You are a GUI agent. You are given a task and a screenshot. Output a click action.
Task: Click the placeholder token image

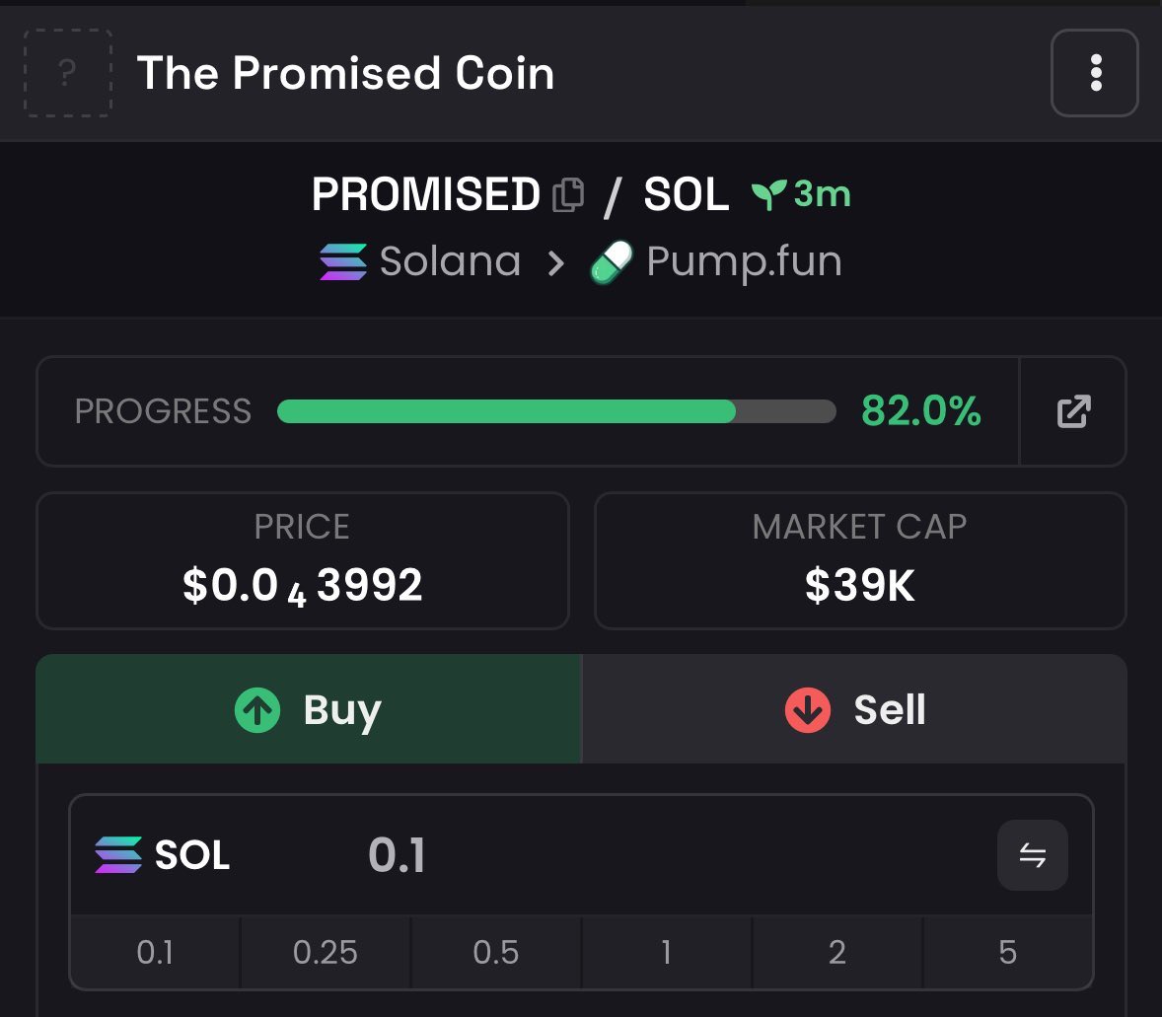point(67,73)
